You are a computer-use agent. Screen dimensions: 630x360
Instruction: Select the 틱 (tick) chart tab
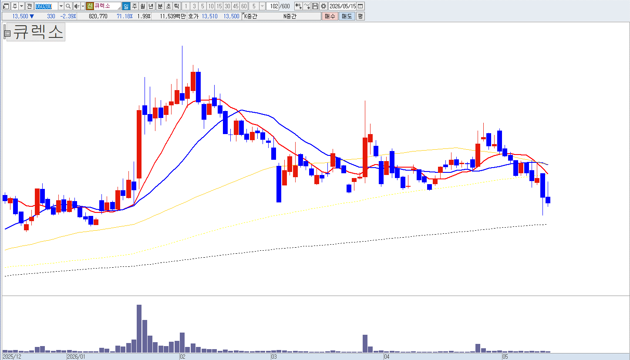176,6
